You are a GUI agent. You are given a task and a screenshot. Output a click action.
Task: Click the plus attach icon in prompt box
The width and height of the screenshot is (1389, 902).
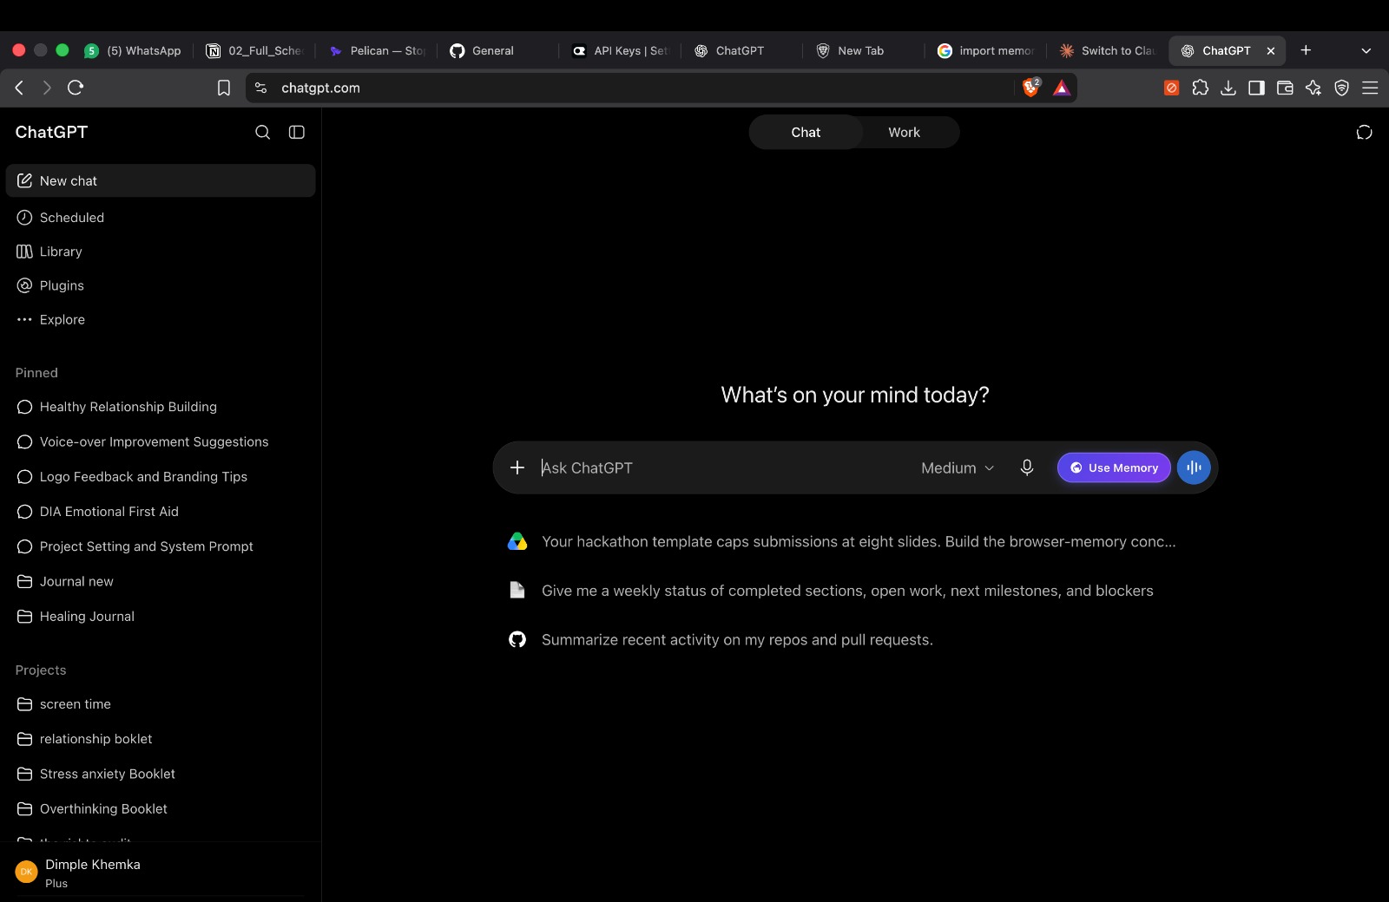tap(517, 467)
